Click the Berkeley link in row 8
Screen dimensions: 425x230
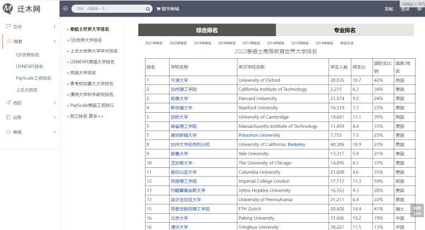coord(297,144)
